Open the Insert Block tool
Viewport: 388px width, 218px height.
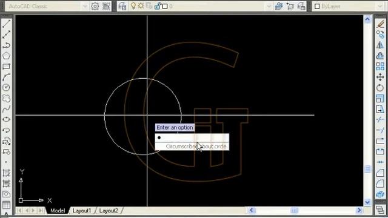(7, 141)
